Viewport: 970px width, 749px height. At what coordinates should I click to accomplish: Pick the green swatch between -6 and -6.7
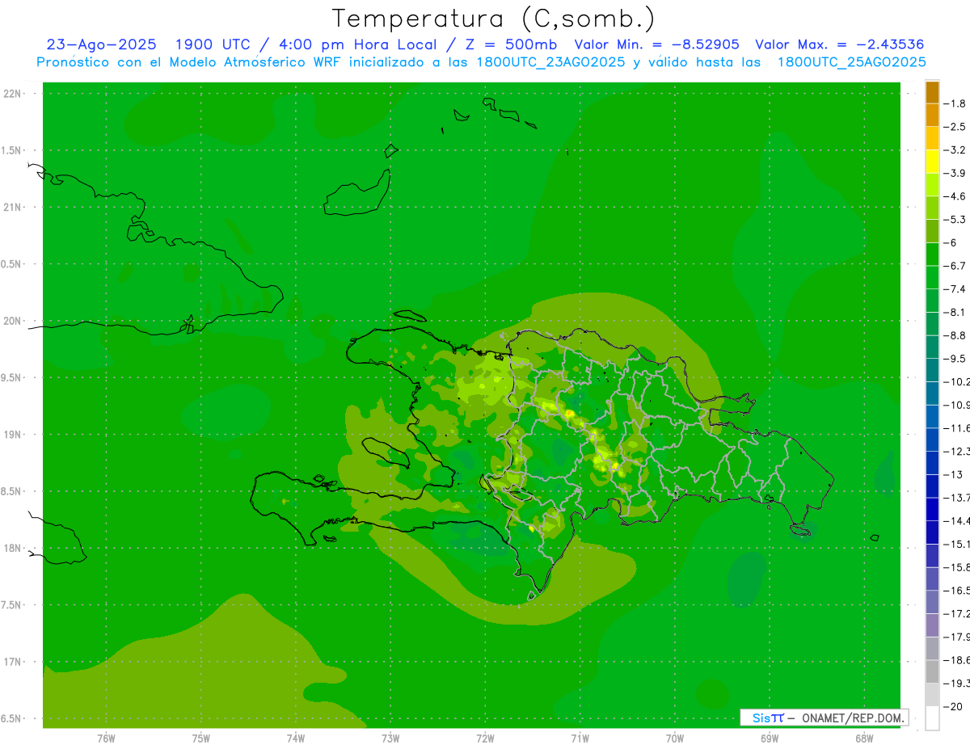click(932, 255)
